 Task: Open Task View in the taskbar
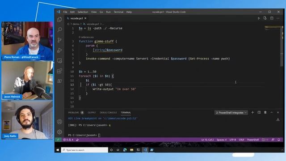point(118,150)
